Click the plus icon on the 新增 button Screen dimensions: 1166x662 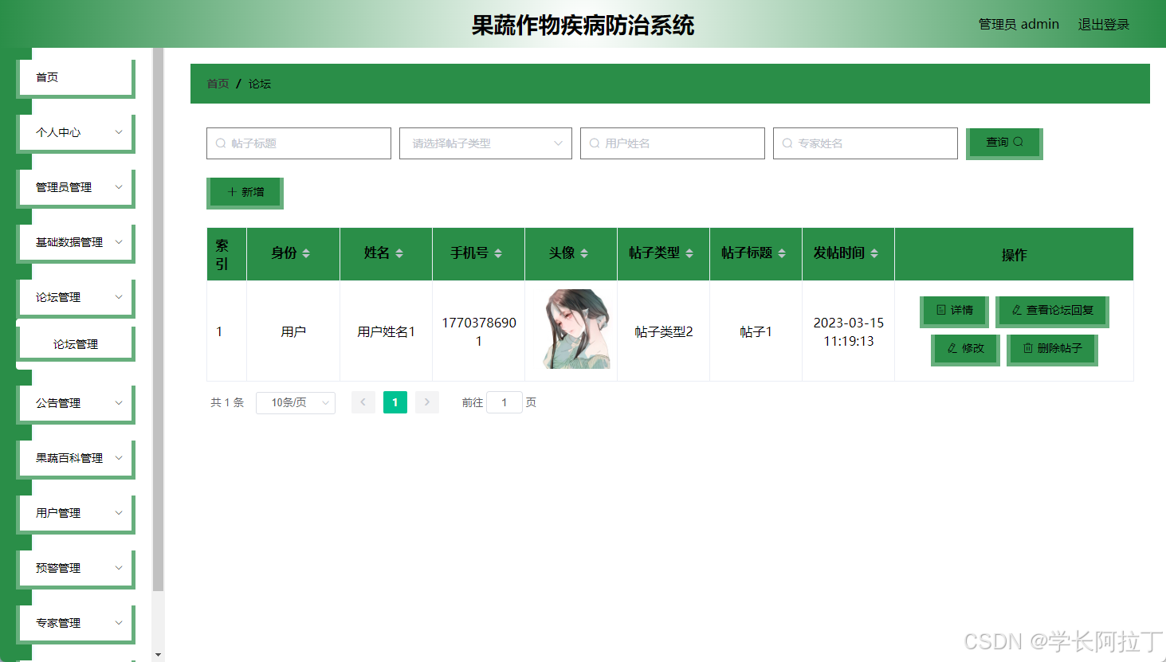[x=231, y=193]
